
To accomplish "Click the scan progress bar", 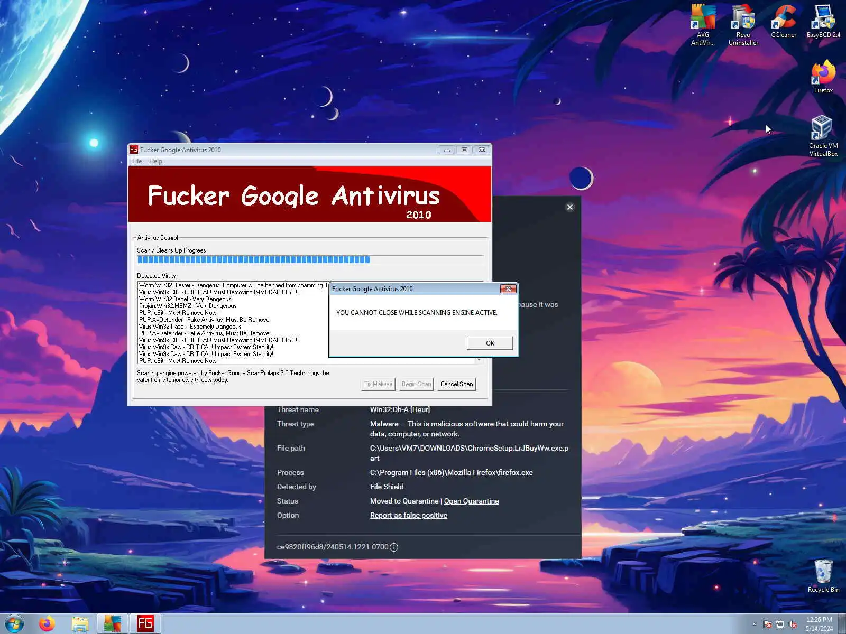I will [x=310, y=259].
